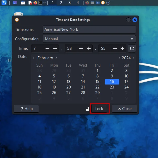Select the Firefox window in taskbar
Screen dimensions: 158x158
87,3
